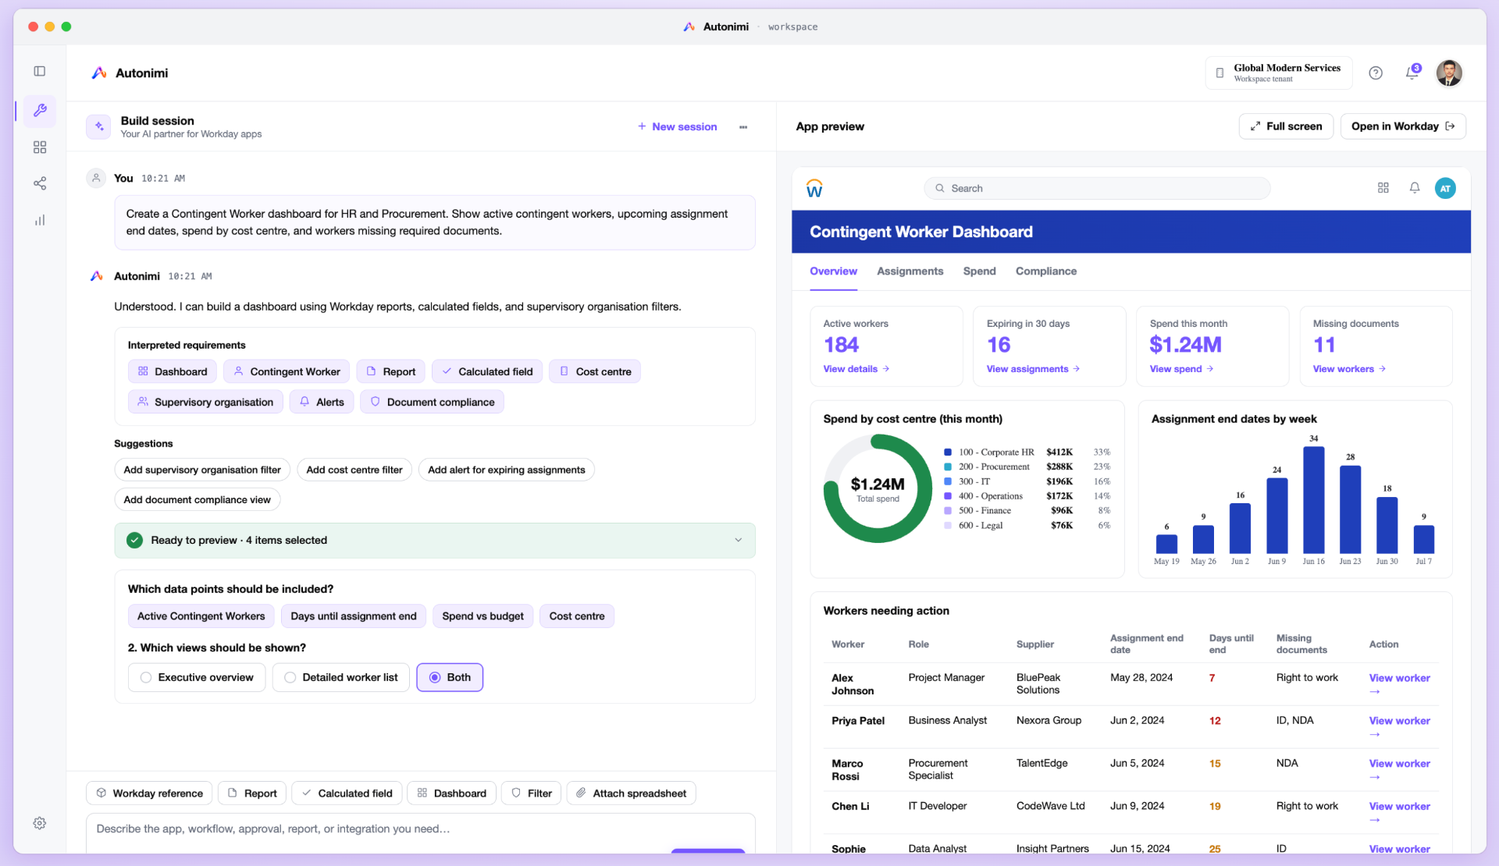The width and height of the screenshot is (1499, 866).
Task: Open the preview notification bell
Action: (x=1415, y=188)
